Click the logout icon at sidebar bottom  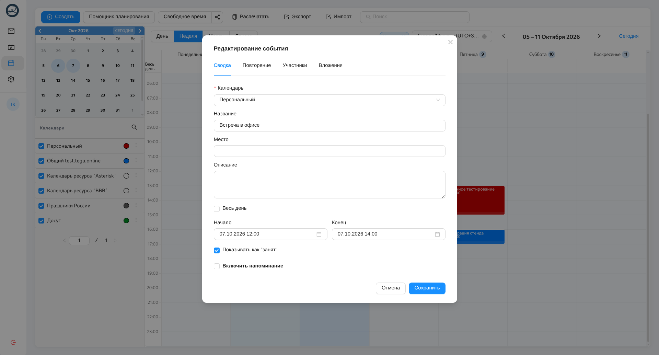point(13,342)
